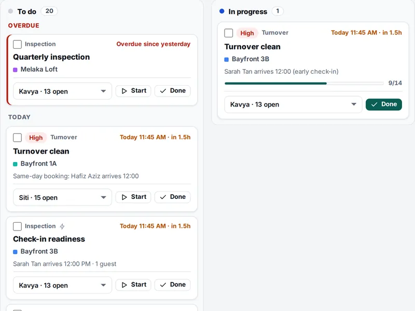415x311 pixels.
Task: Open assignee dropdown on Quarterly inspection card
Action: tap(62, 91)
